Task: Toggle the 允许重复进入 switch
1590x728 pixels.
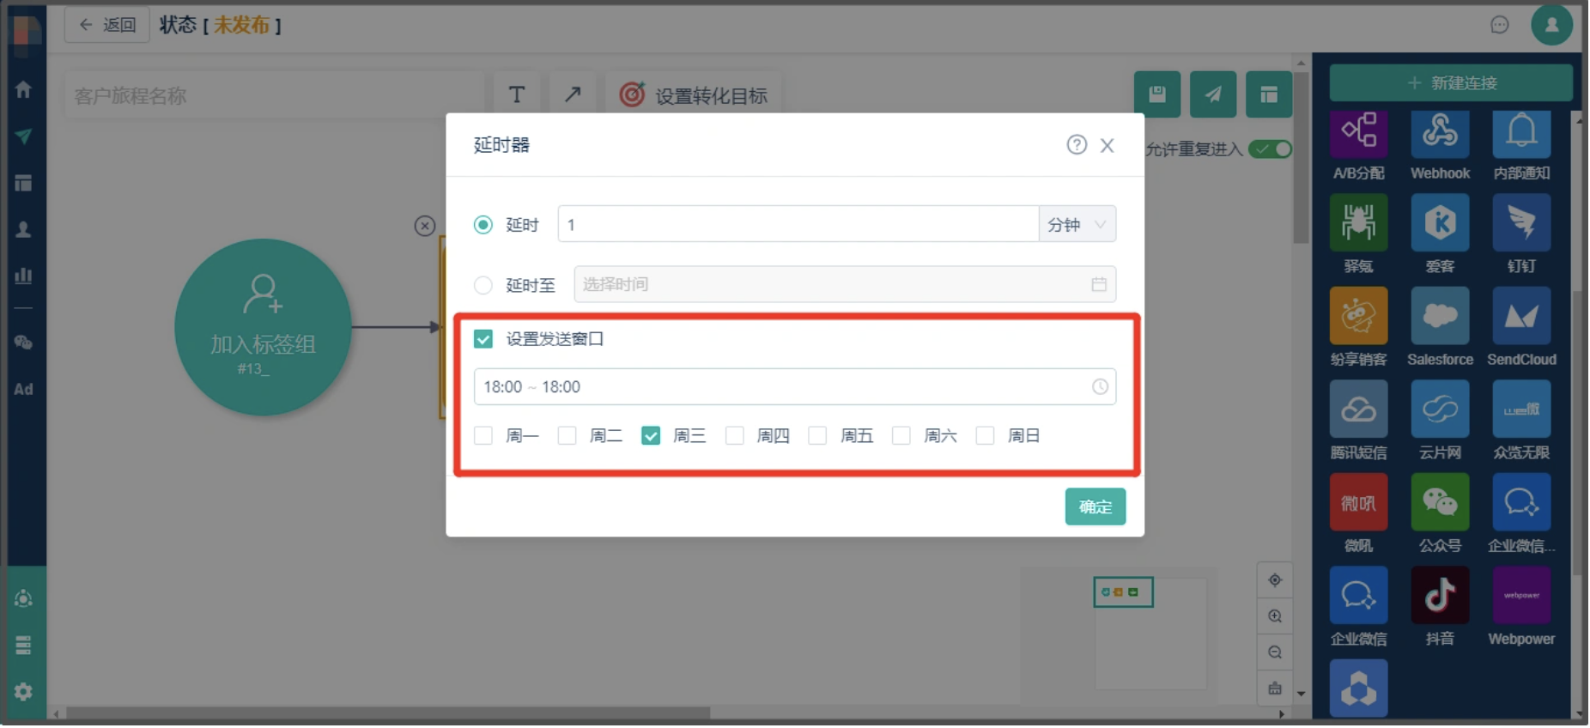Action: pyautogui.click(x=1271, y=149)
